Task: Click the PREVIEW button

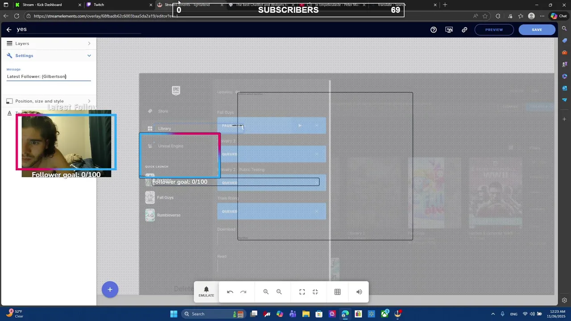Action: click(494, 29)
